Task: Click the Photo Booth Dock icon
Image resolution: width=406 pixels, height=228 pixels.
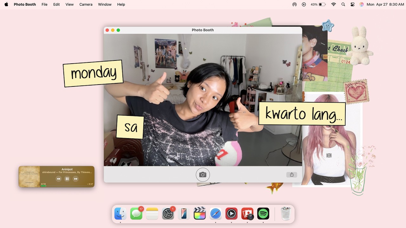Action: [x=247, y=214]
